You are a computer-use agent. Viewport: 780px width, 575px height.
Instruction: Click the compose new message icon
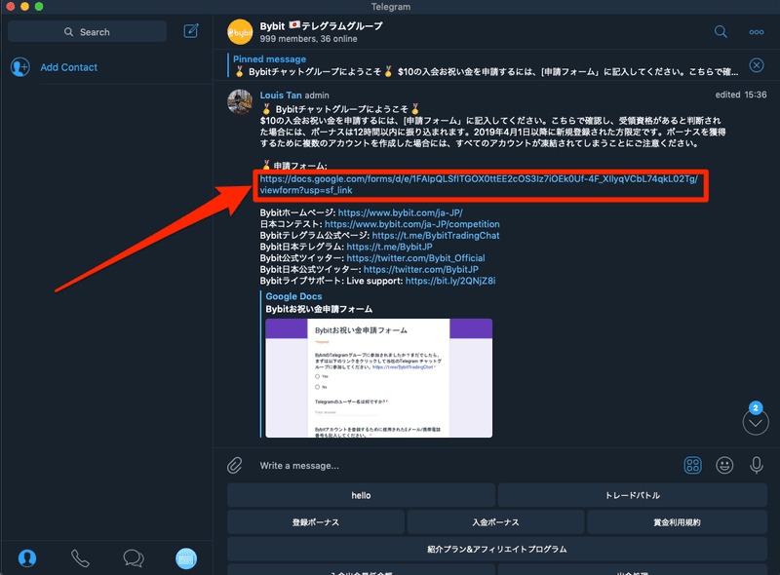[x=191, y=31]
